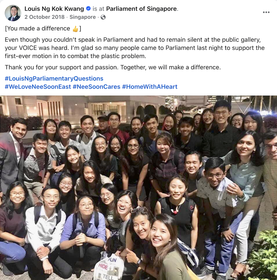Click the Singapore location link
Viewport: 277px width, 280px height.
83,17
